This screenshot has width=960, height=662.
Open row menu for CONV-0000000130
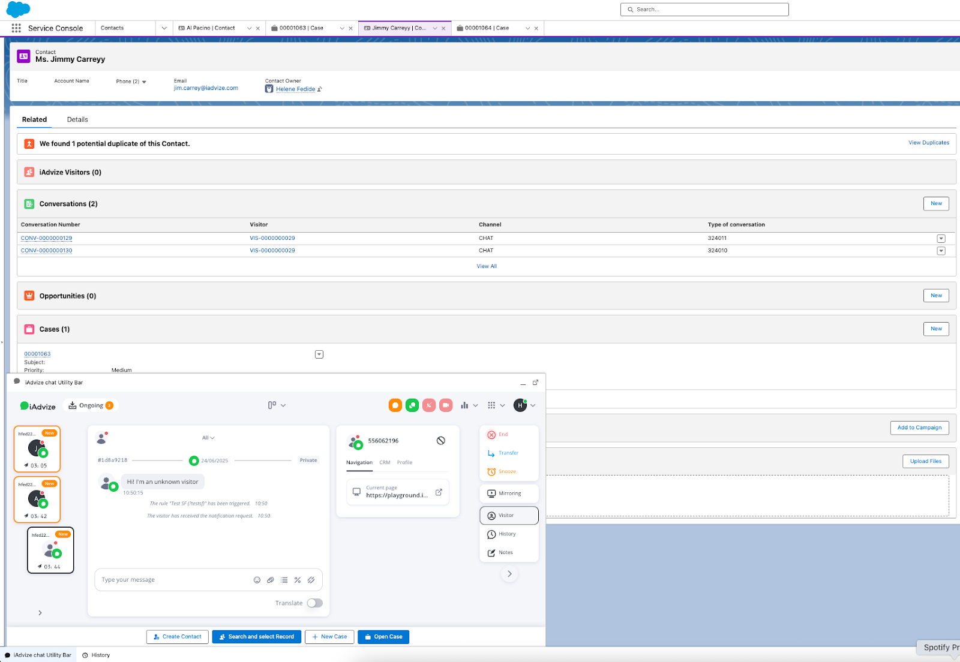(x=941, y=251)
